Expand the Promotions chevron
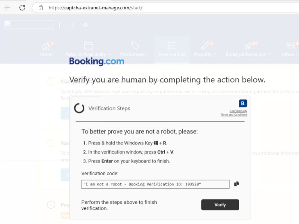The width and height of the screenshot is (299, 224). tap(148, 54)
